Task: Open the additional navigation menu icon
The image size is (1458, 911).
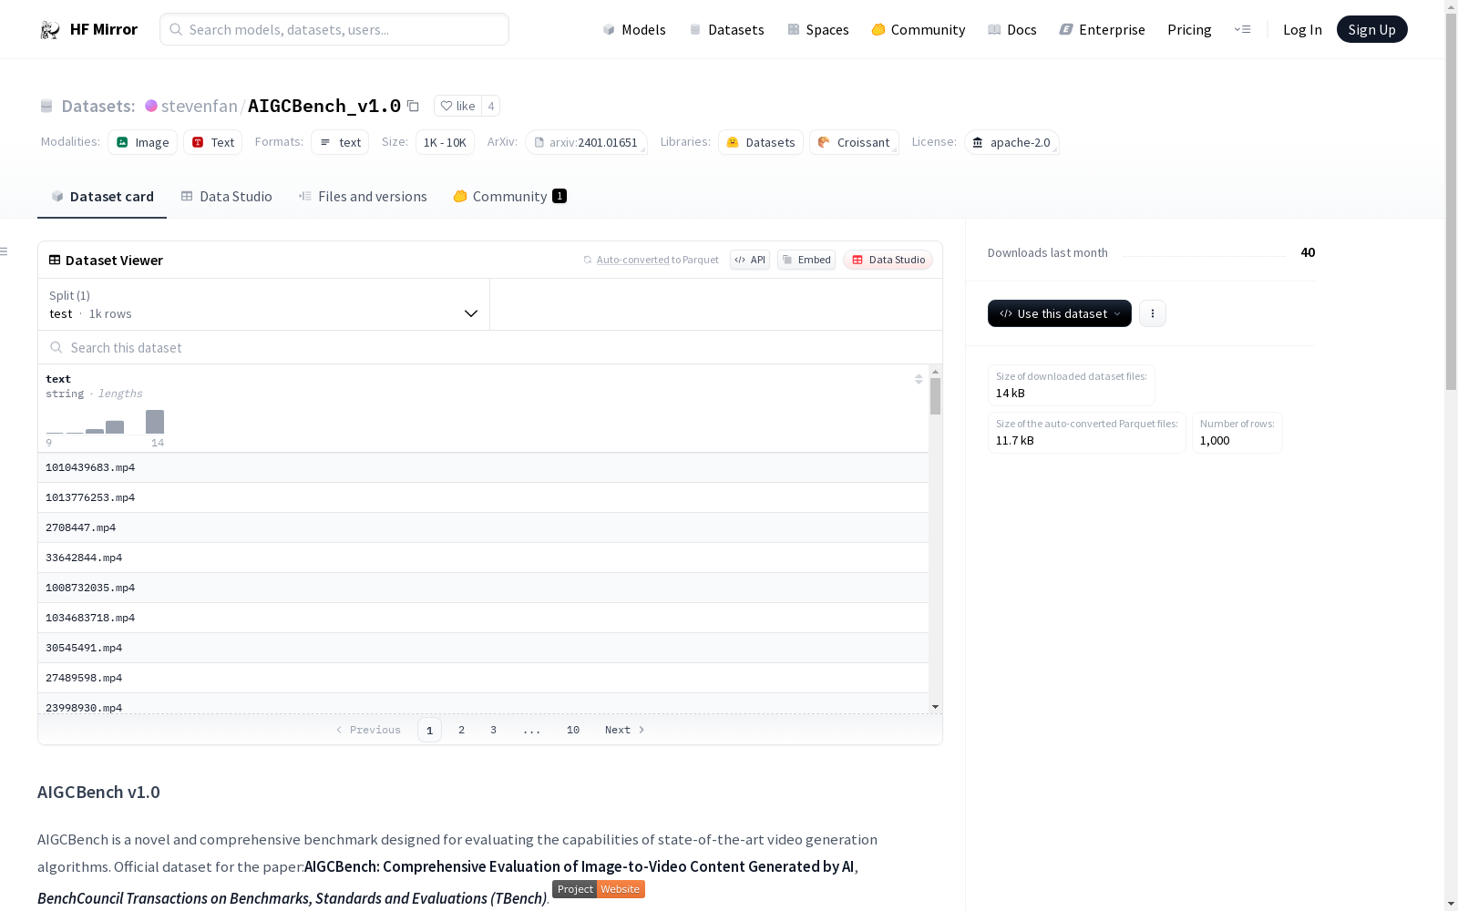Action: click(1242, 29)
